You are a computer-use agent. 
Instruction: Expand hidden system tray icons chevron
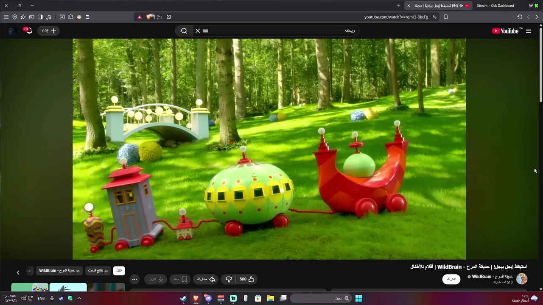pyautogui.click(x=79, y=298)
